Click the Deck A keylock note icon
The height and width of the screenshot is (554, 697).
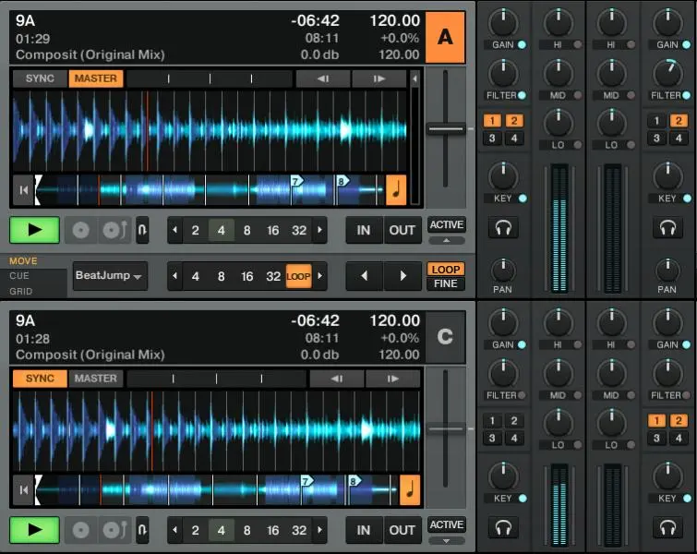[396, 189]
